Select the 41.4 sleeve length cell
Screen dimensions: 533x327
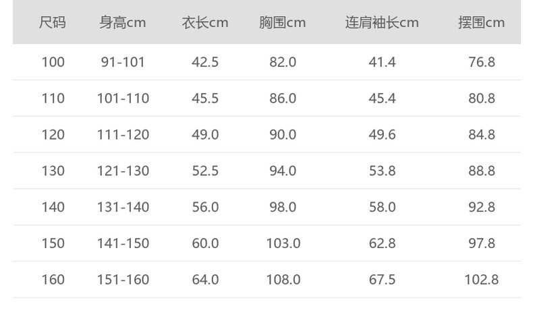pos(382,62)
